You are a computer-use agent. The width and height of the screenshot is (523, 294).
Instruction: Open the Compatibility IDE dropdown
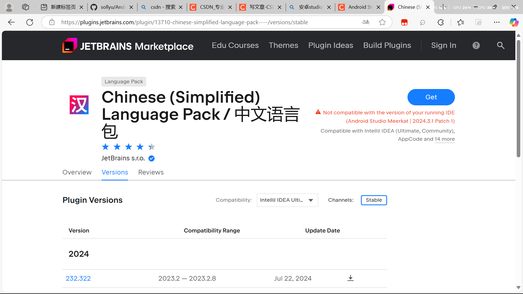pyautogui.click(x=287, y=200)
